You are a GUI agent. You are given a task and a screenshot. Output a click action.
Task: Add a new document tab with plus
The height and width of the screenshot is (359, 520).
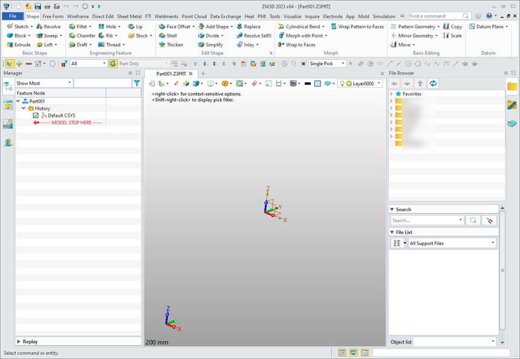pyautogui.click(x=203, y=74)
